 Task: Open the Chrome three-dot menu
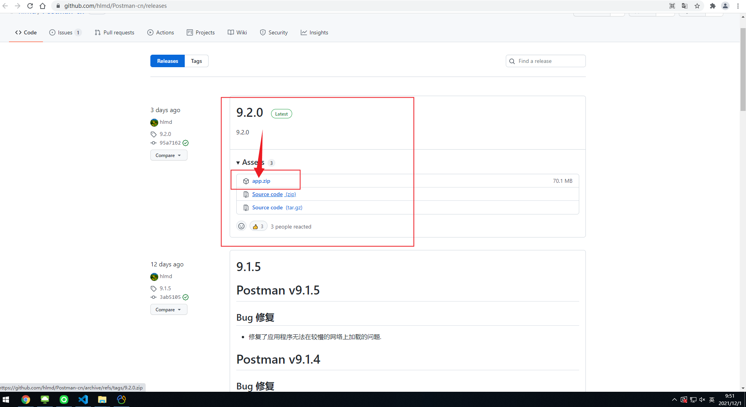pos(738,6)
